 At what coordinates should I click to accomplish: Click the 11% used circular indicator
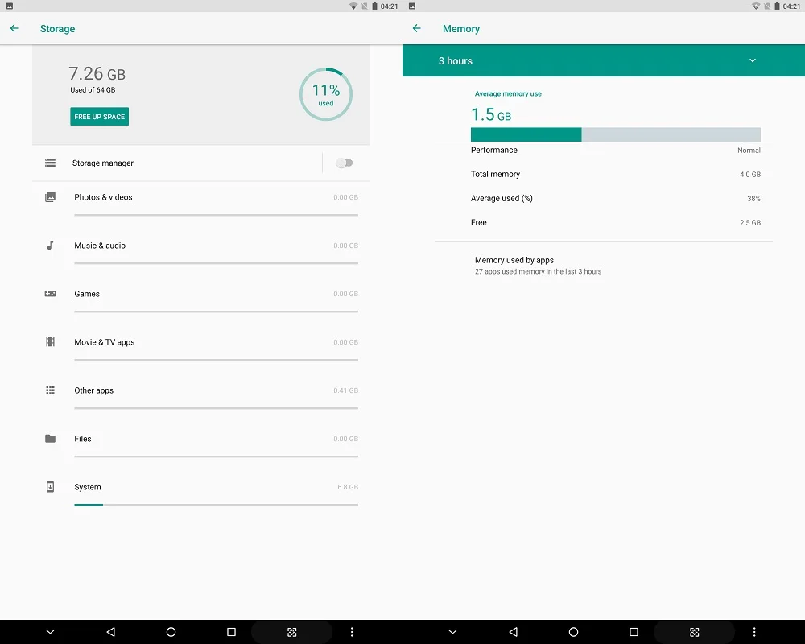326,94
